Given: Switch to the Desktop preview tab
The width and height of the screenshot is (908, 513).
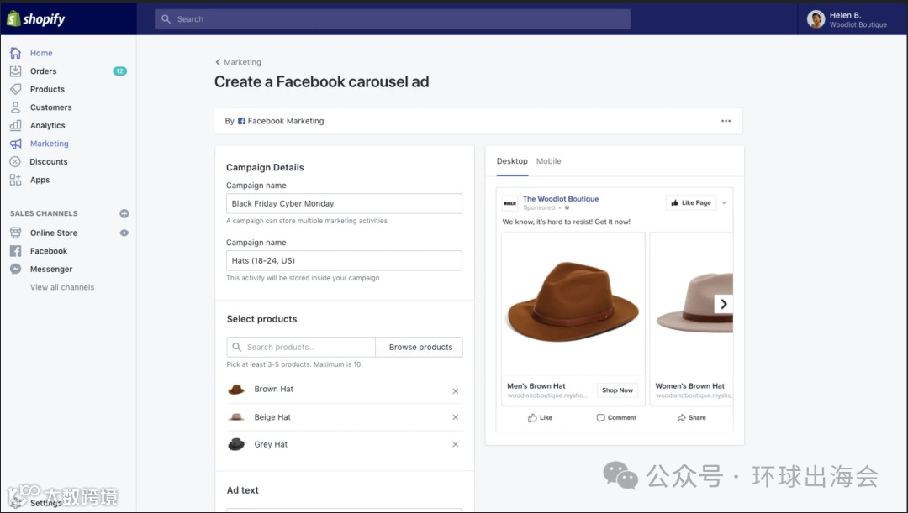Looking at the screenshot, I should point(512,160).
